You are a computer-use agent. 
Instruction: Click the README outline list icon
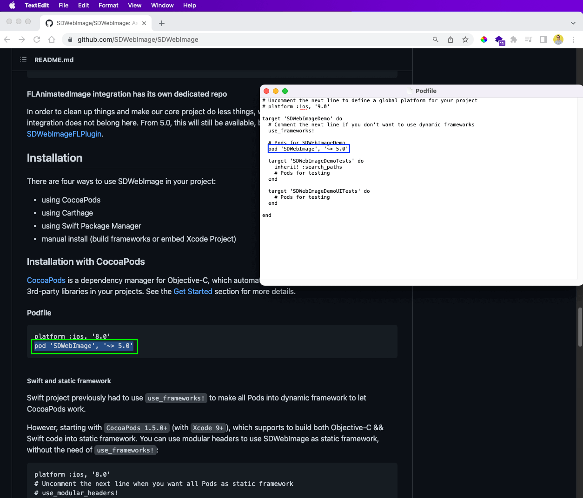[x=23, y=60]
